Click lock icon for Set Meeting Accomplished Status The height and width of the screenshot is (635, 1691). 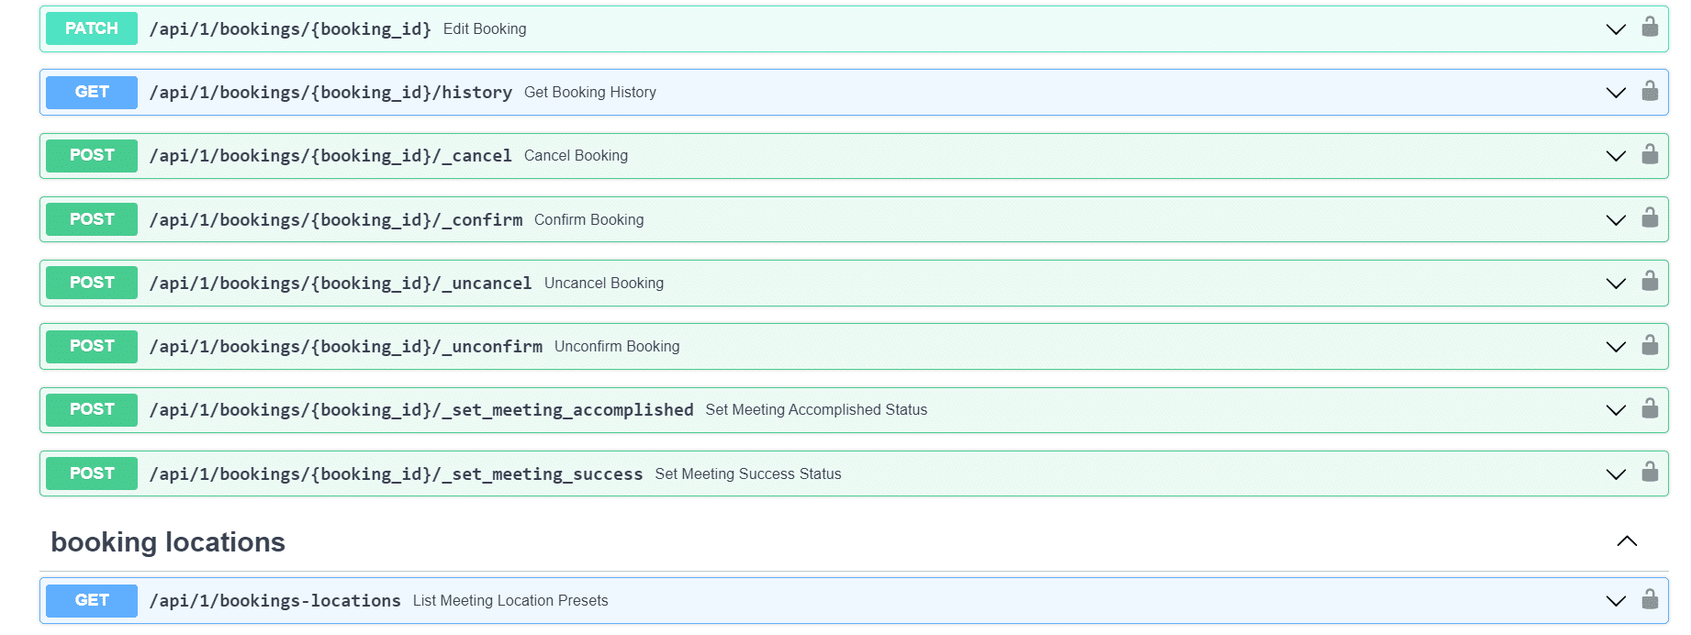[x=1650, y=408]
